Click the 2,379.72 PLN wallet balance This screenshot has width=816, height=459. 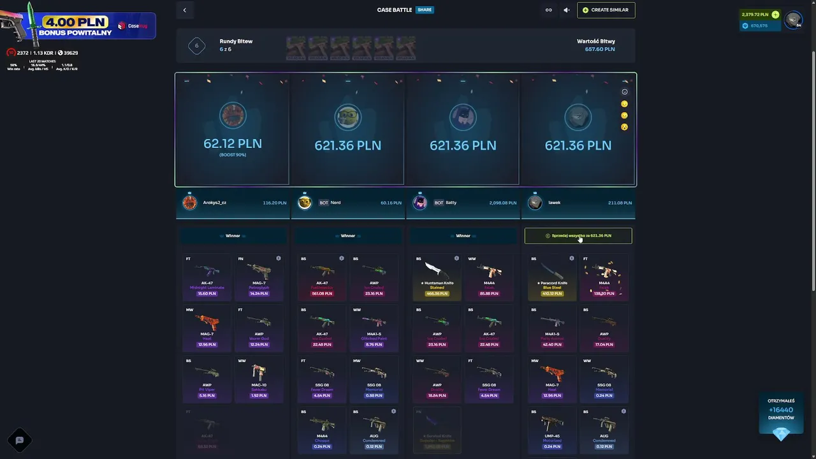click(755, 15)
